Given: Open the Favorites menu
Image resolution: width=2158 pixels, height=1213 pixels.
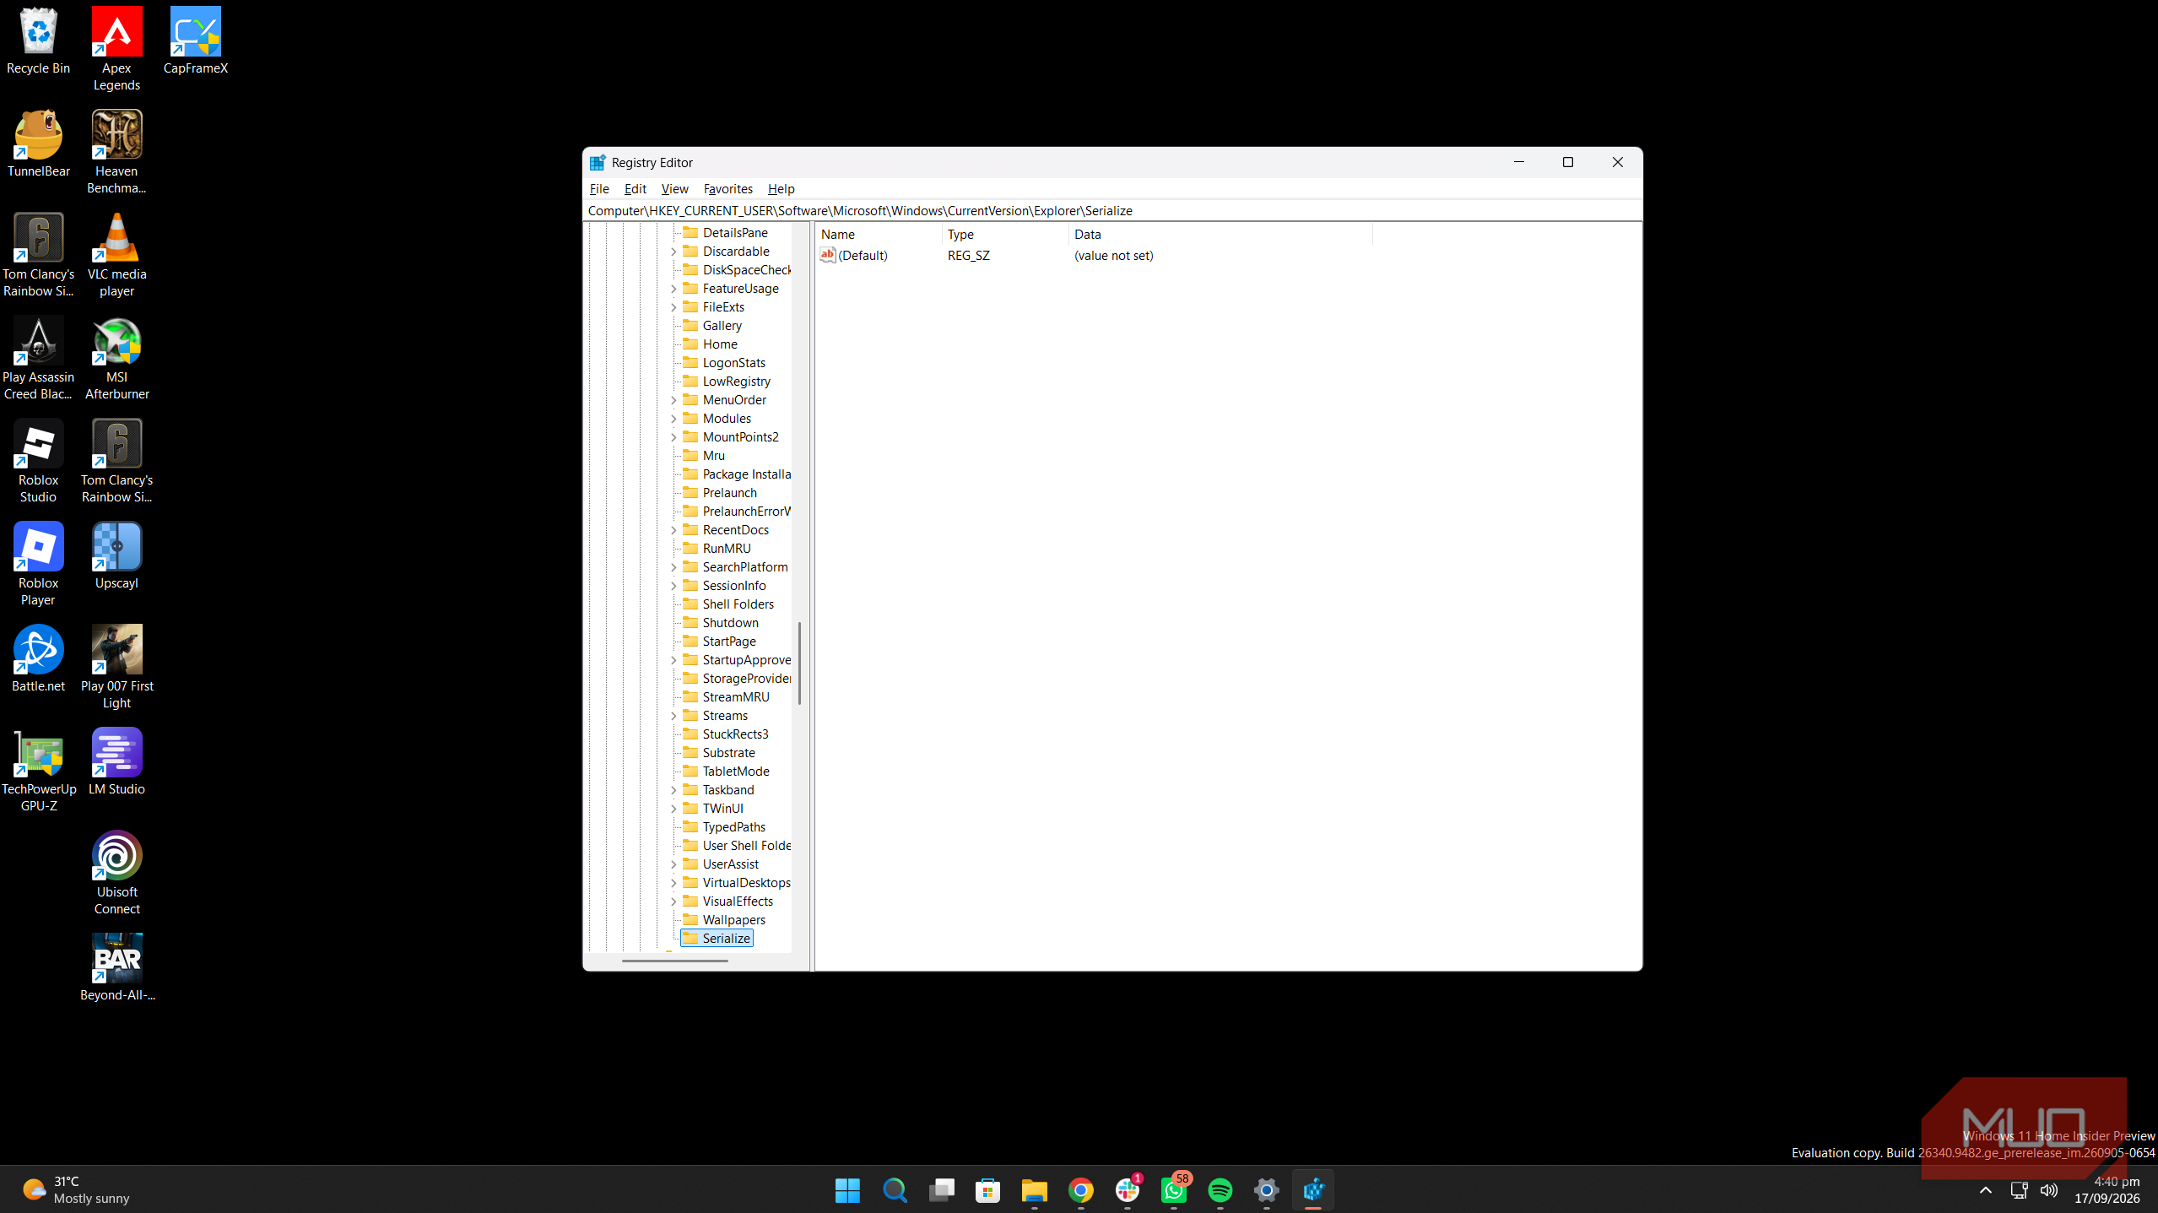Looking at the screenshot, I should coord(728,189).
